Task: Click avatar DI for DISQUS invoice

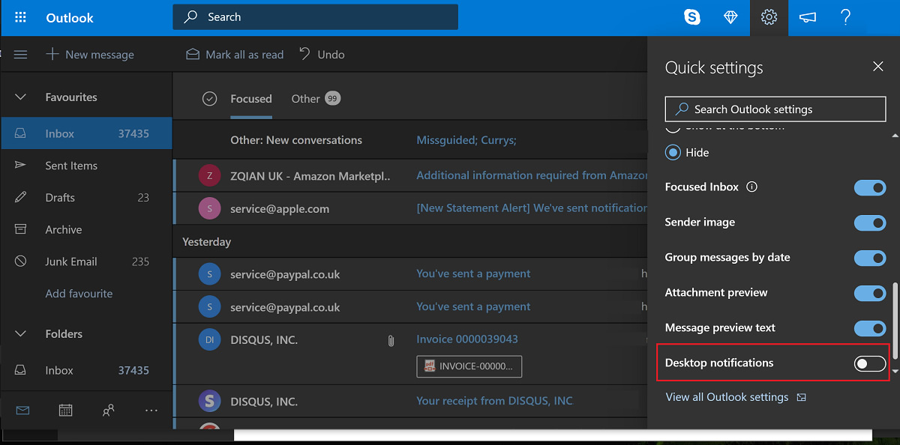Action: click(x=209, y=340)
